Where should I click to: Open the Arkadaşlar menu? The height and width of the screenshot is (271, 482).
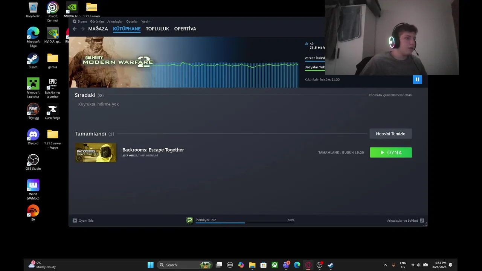click(x=115, y=21)
